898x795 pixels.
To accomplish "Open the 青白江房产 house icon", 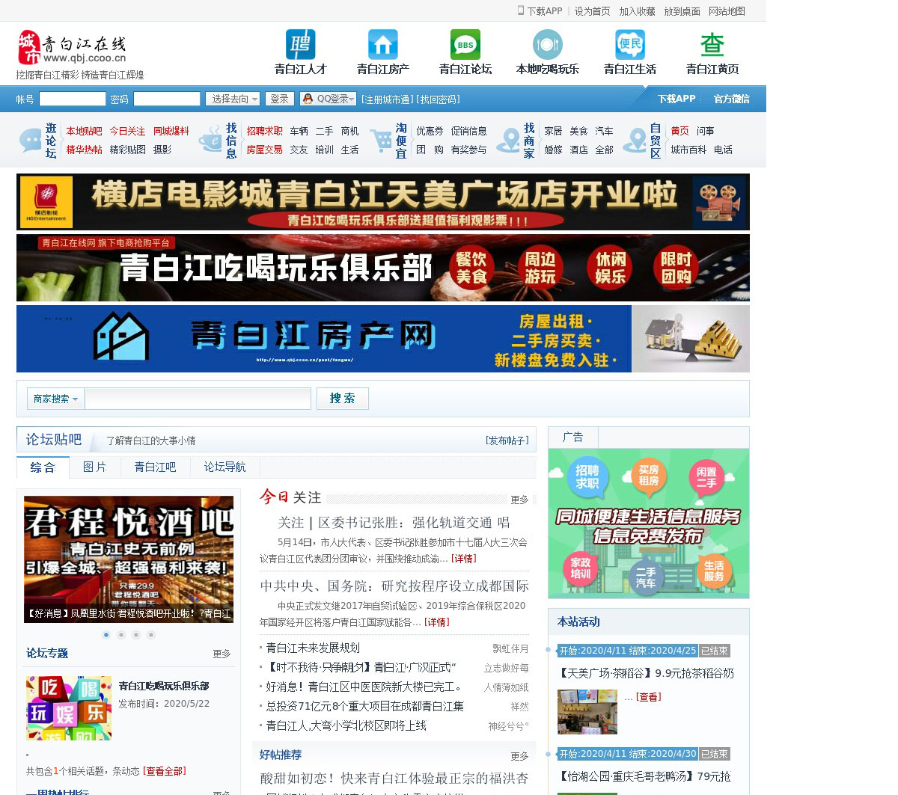I will [383, 45].
